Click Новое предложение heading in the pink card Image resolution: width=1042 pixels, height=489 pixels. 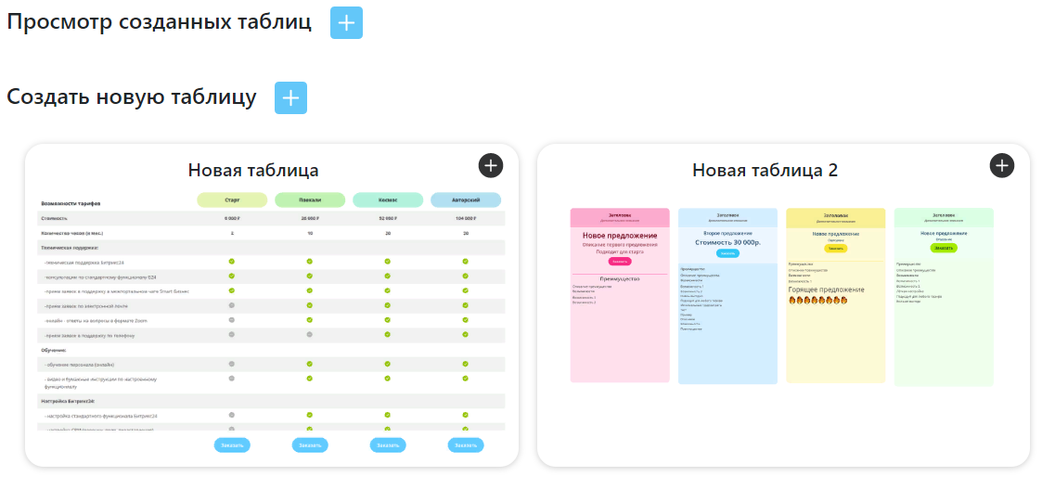[620, 235]
